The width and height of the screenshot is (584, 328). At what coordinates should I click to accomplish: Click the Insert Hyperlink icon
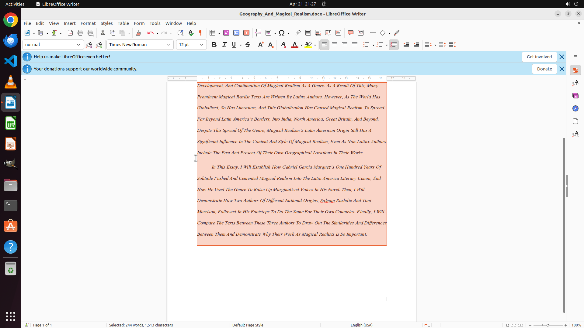coord(298,33)
